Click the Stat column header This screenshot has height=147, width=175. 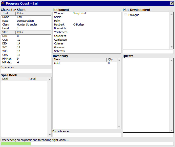(x=8, y=32)
